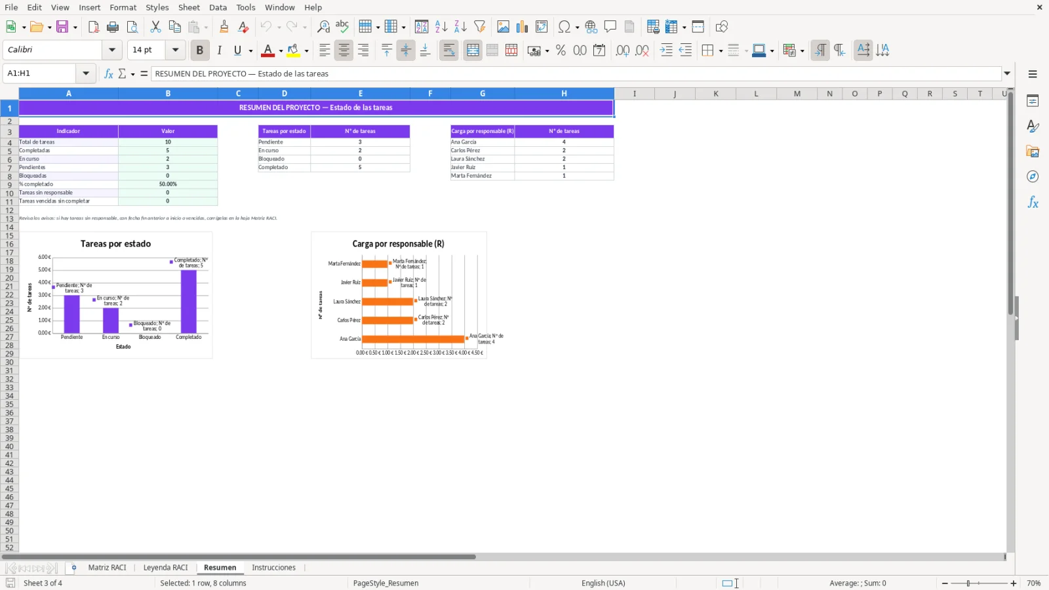
Task: Open sidebar Properties panel
Action: click(x=1033, y=101)
